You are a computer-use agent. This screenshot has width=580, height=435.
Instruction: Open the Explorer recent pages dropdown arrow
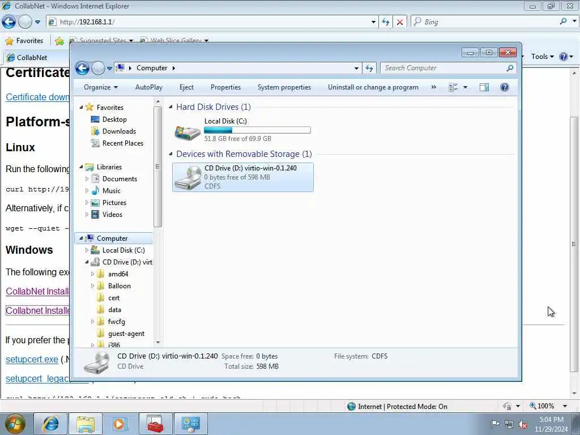click(109, 68)
